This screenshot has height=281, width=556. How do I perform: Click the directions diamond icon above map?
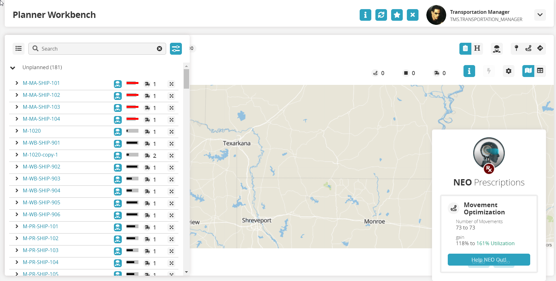(x=540, y=48)
